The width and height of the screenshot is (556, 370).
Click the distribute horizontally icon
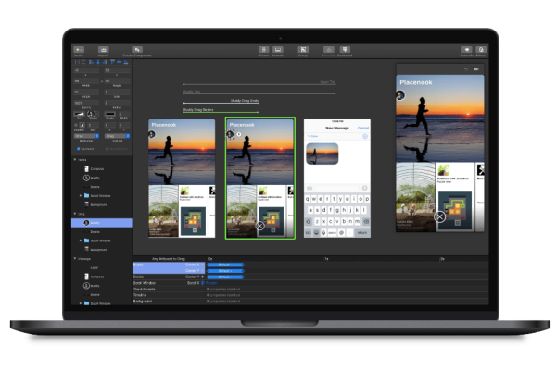click(77, 62)
